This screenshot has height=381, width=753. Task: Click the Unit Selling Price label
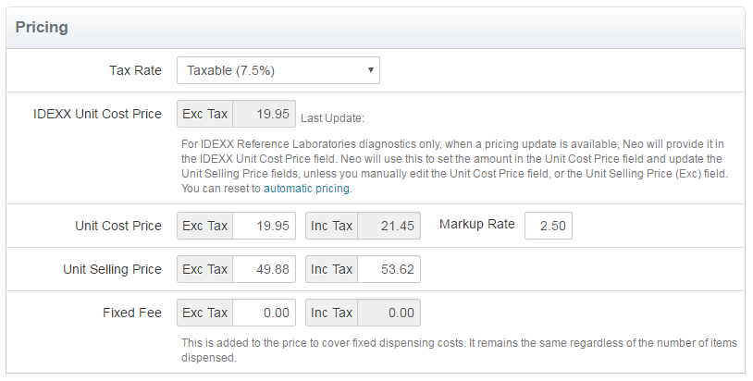pos(112,269)
